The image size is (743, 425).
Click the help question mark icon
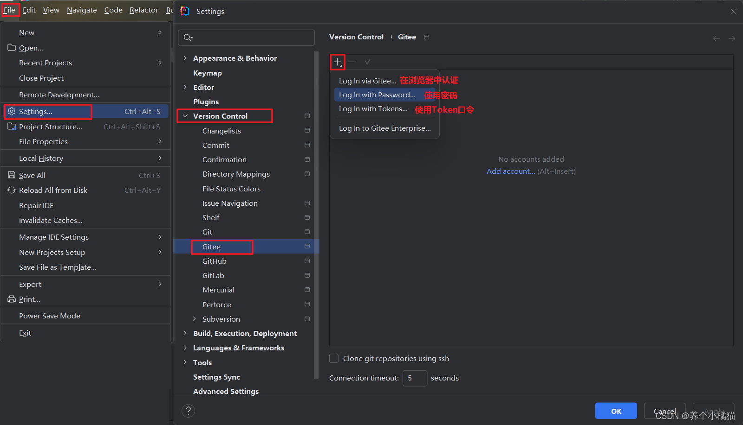(x=188, y=411)
